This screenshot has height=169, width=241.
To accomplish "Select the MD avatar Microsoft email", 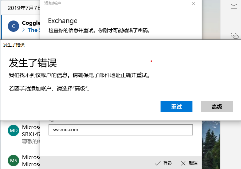I will [x=13, y=130].
